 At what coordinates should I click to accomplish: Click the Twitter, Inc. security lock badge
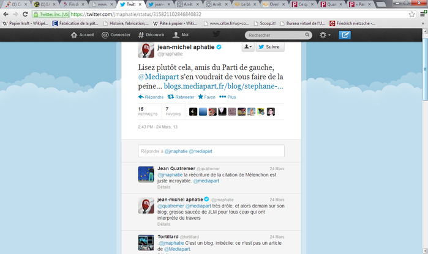(x=51, y=14)
